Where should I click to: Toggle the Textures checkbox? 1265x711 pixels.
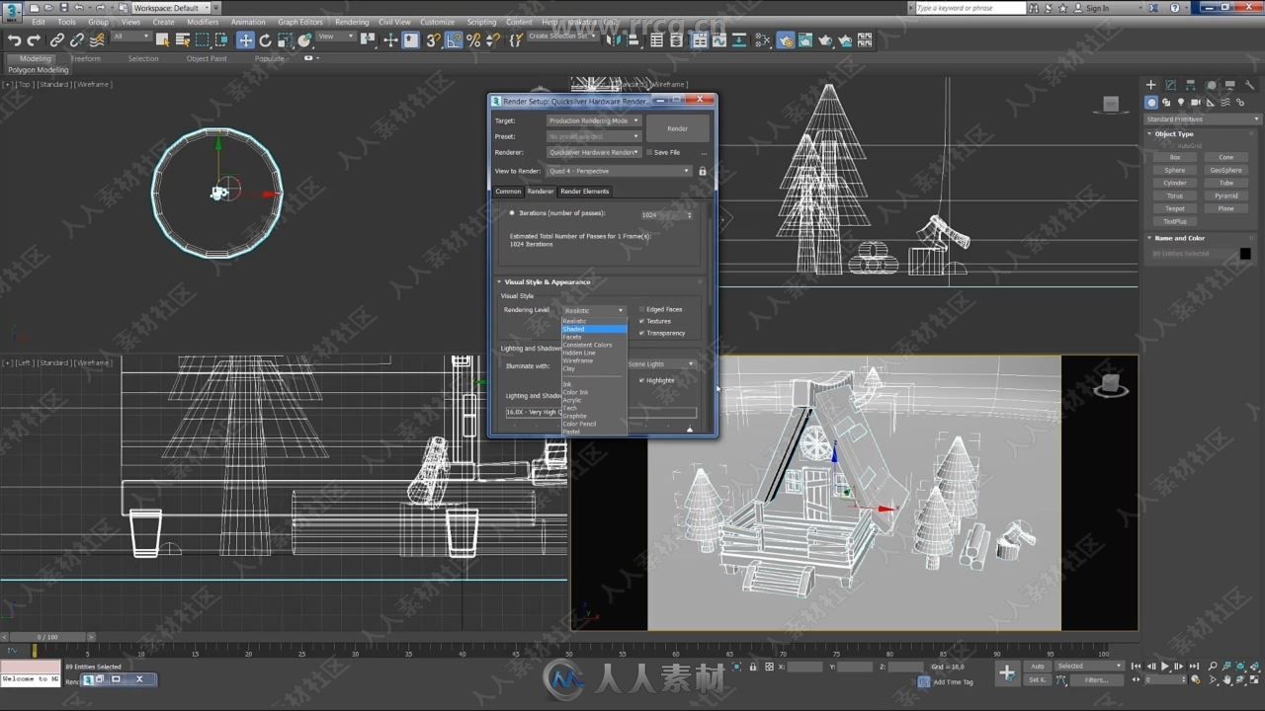[x=642, y=321]
